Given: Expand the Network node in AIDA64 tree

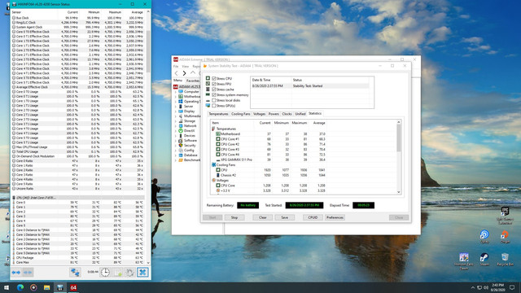Looking at the screenshot, I should tap(176, 126).
